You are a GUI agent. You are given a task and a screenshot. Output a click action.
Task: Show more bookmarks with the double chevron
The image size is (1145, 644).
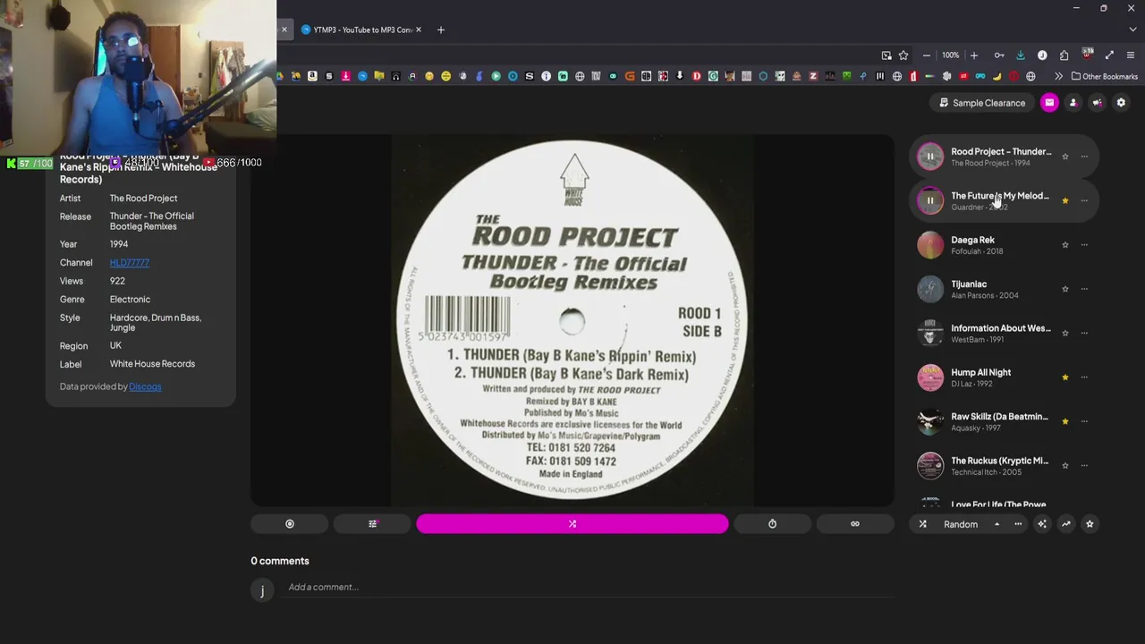click(1058, 77)
